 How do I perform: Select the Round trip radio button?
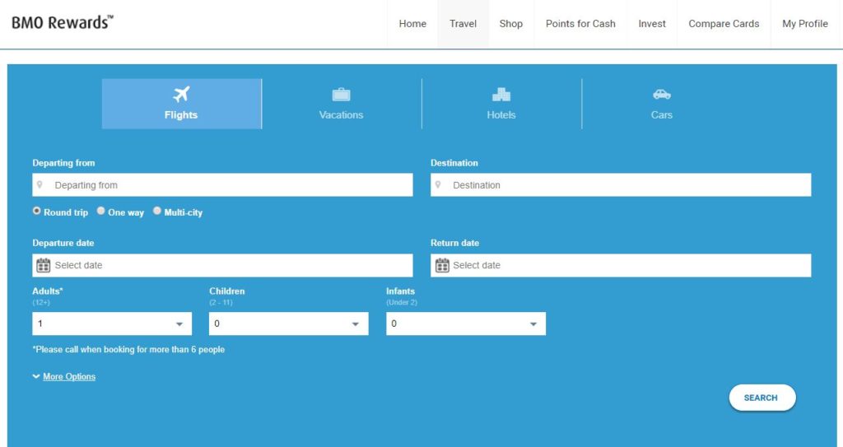click(x=37, y=211)
